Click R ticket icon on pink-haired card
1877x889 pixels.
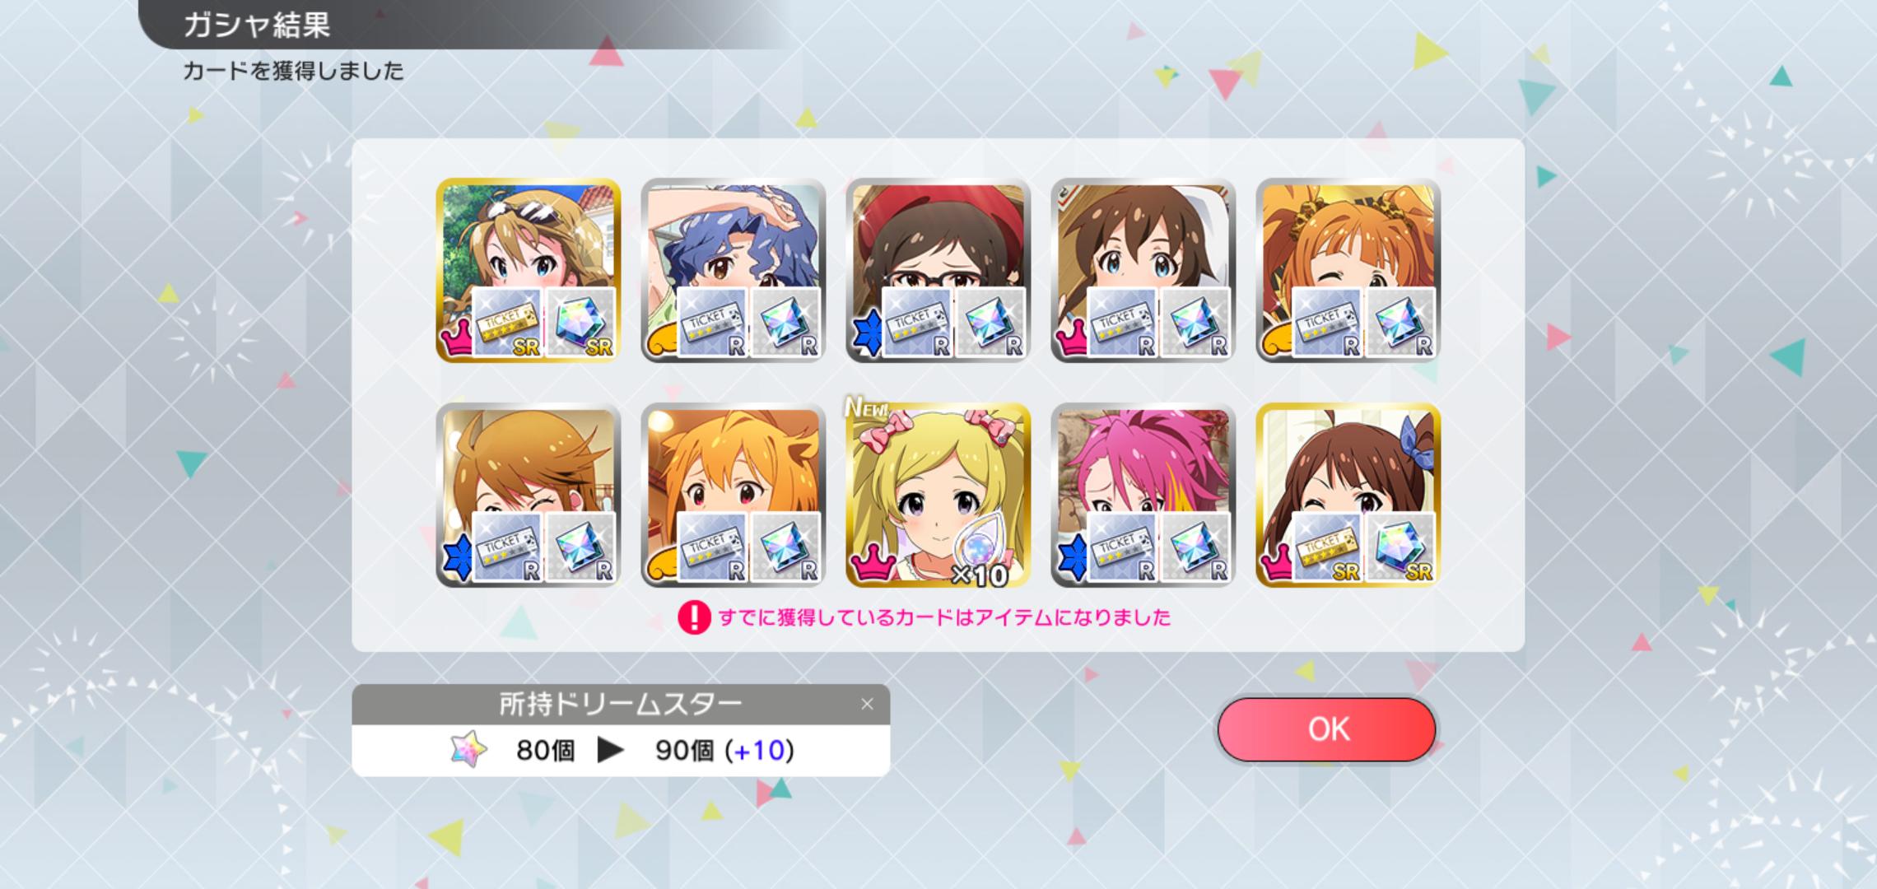1123,547
